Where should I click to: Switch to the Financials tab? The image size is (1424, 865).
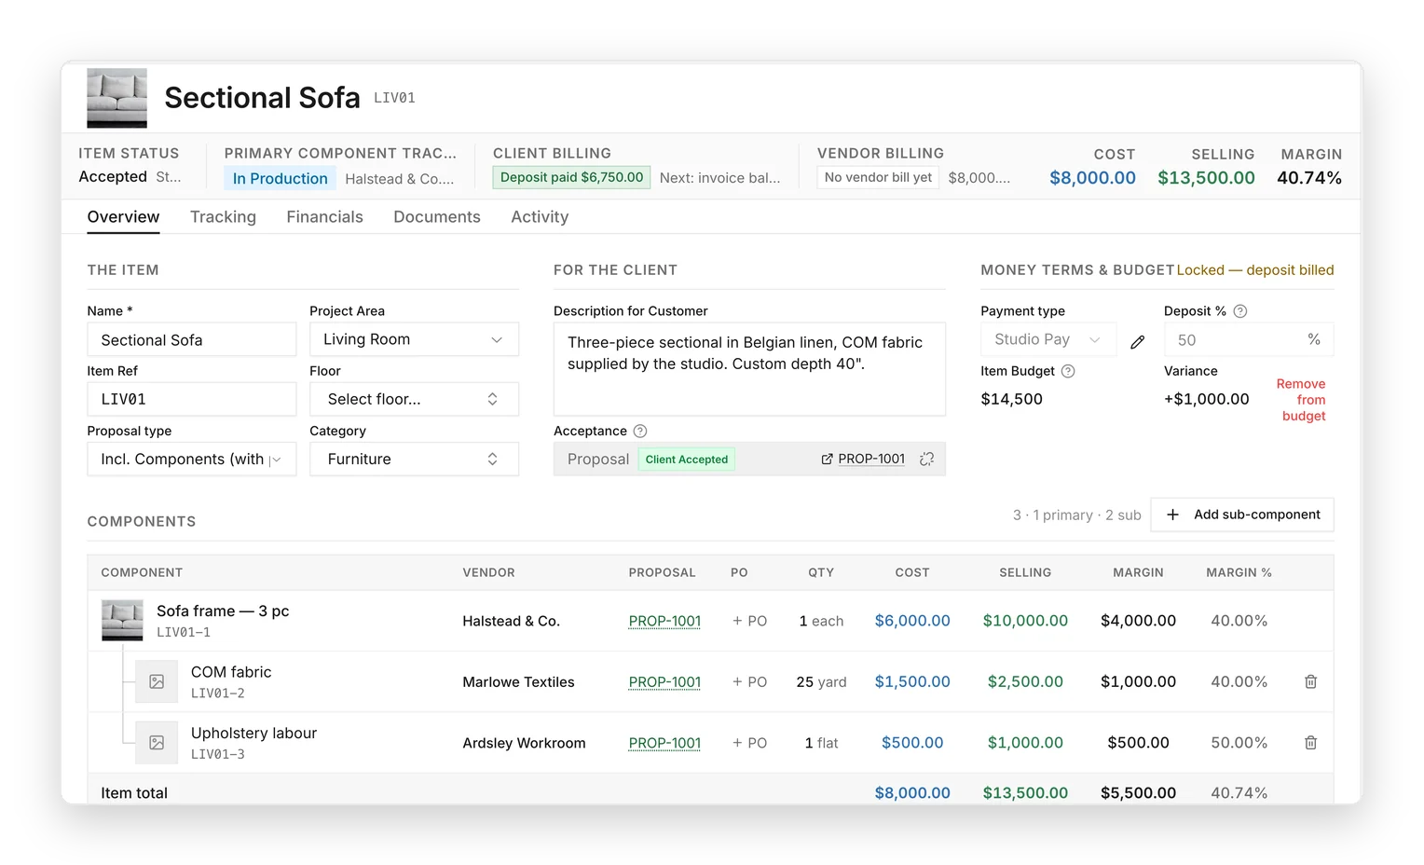point(324,216)
